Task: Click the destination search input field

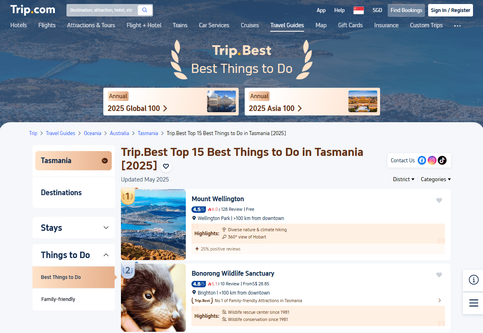Action: [x=101, y=10]
